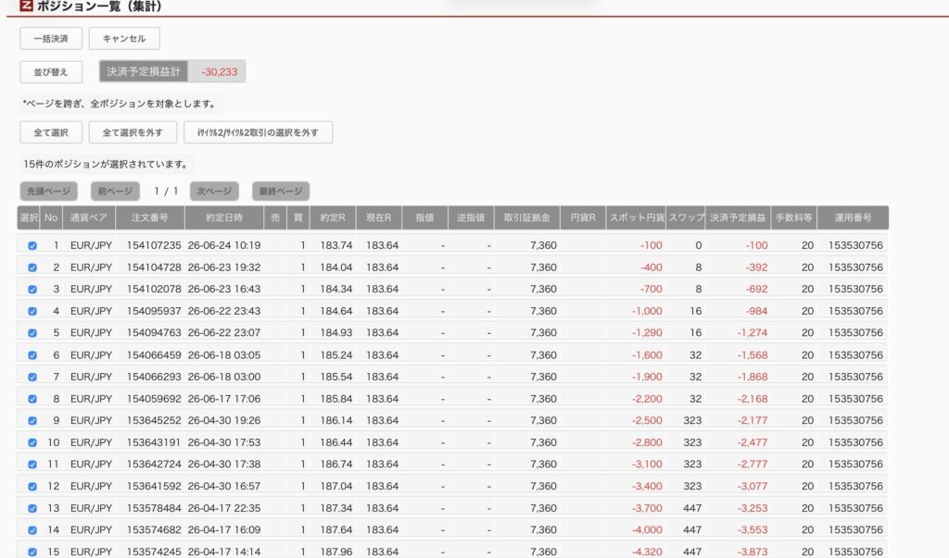Go to last page via 最終ページ
The height and width of the screenshot is (558, 949).
click(281, 191)
